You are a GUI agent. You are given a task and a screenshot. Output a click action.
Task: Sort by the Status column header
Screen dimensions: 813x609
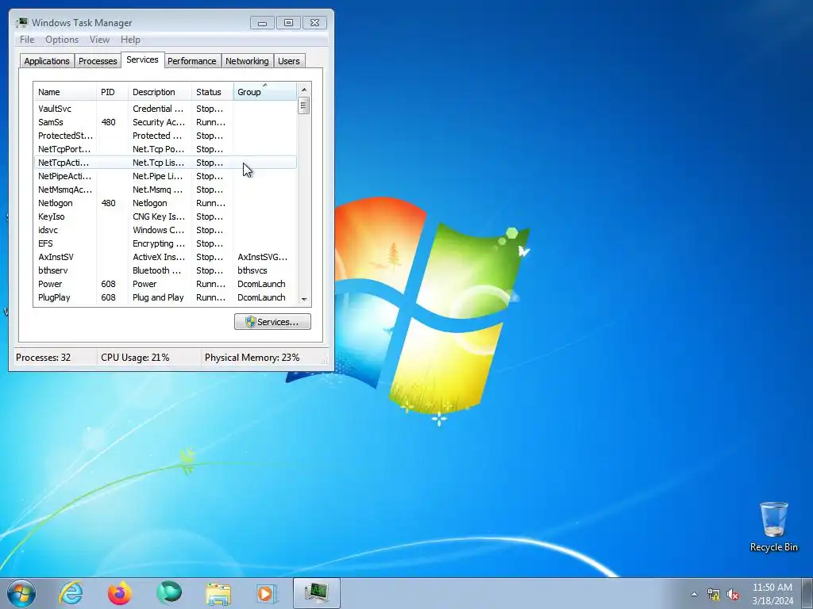(x=213, y=92)
